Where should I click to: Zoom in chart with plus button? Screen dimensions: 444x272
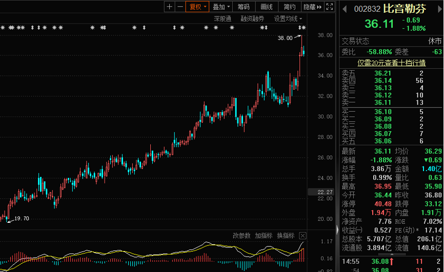coord(169,7)
